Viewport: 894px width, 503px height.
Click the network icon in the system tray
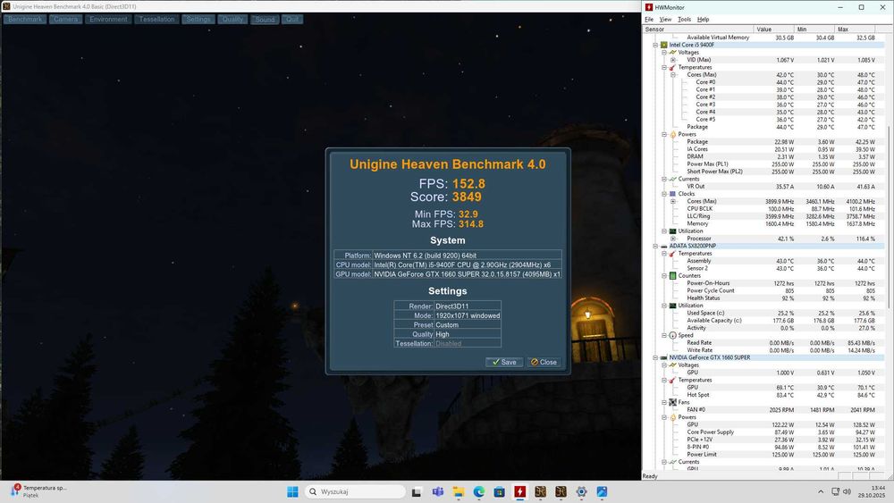(835, 491)
